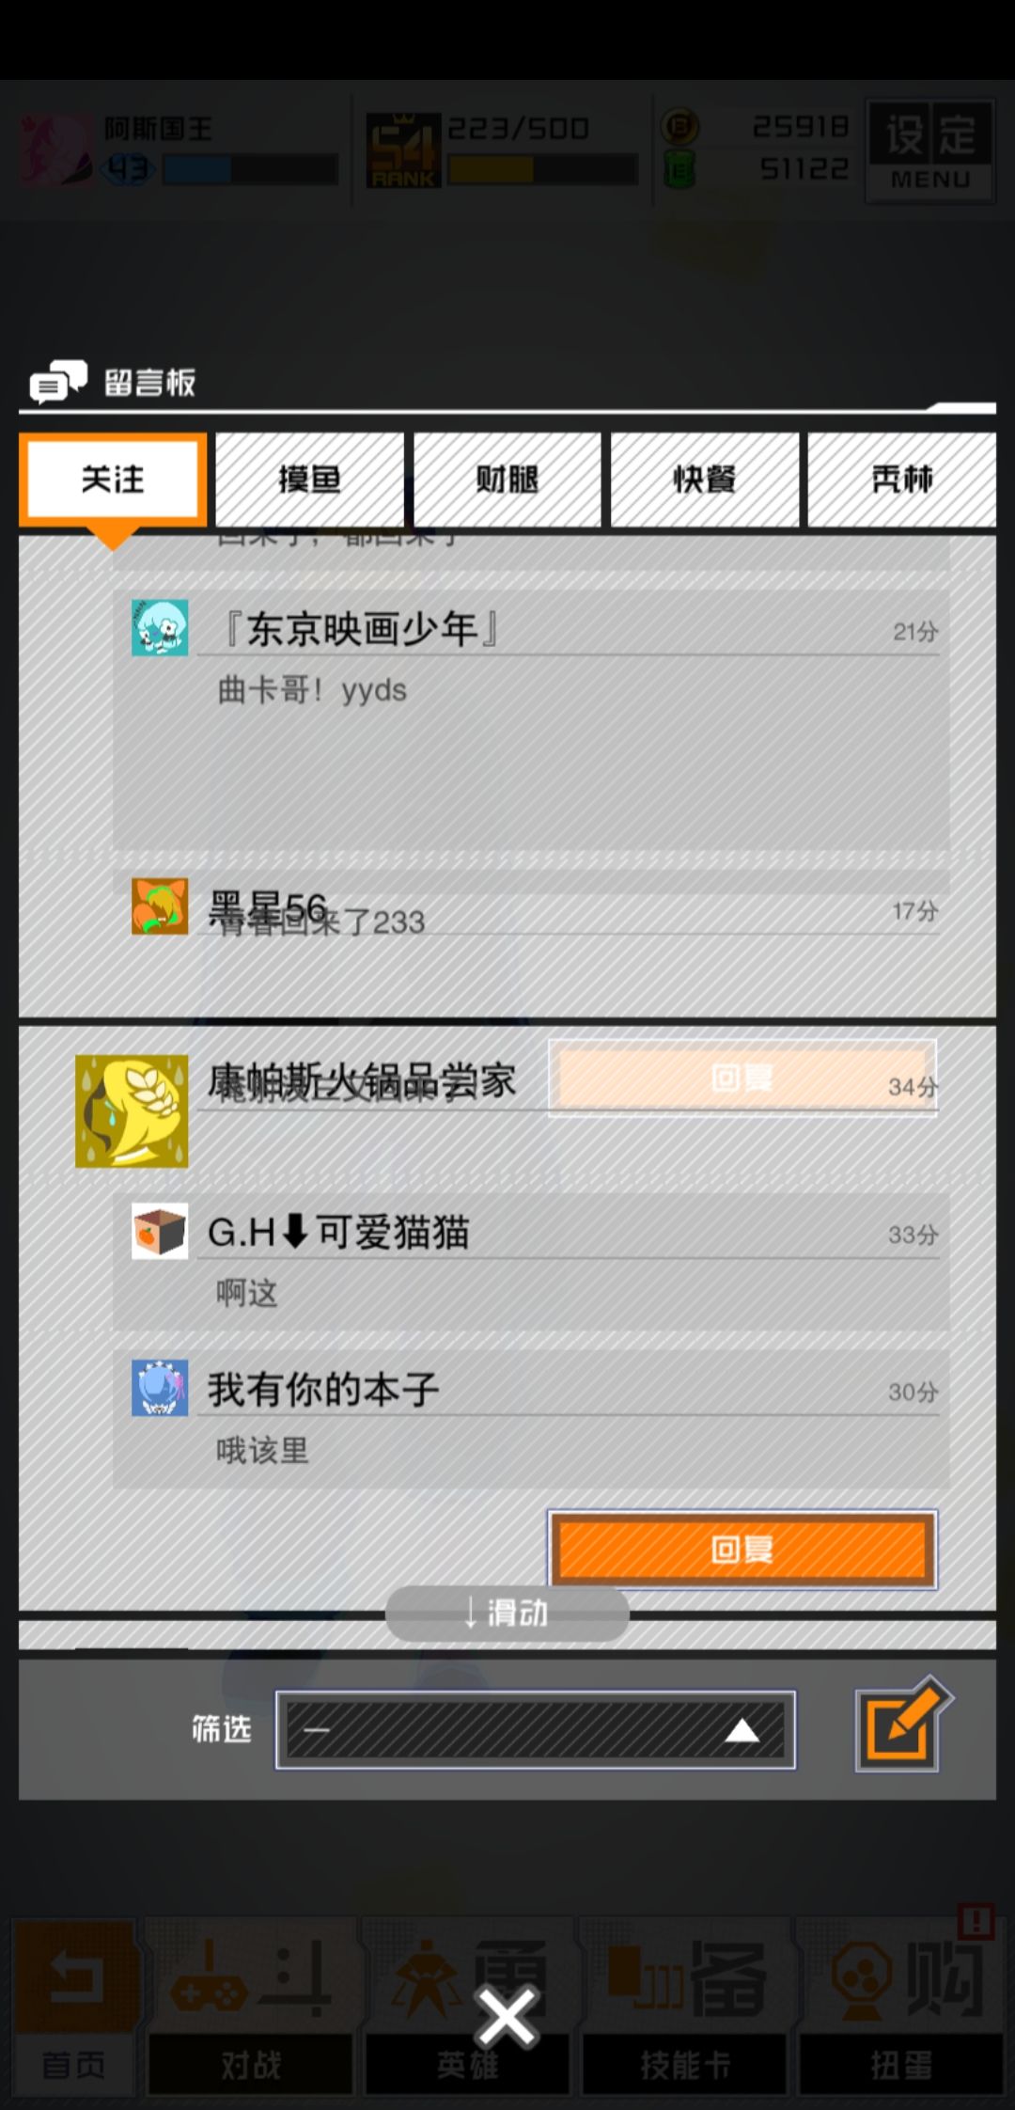Tap the 滑动 scroll-down indicator
1015x2110 pixels.
pyautogui.click(x=507, y=1614)
